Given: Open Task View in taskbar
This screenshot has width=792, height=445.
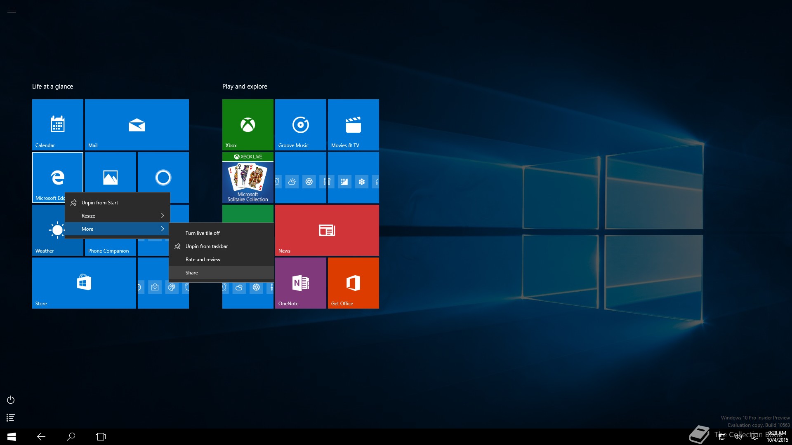Looking at the screenshot, I should (101, 437).
